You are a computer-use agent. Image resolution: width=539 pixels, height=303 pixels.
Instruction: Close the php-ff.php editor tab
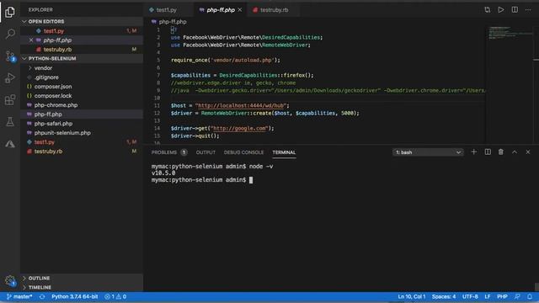pyautogui.click(x=239, y=10)
